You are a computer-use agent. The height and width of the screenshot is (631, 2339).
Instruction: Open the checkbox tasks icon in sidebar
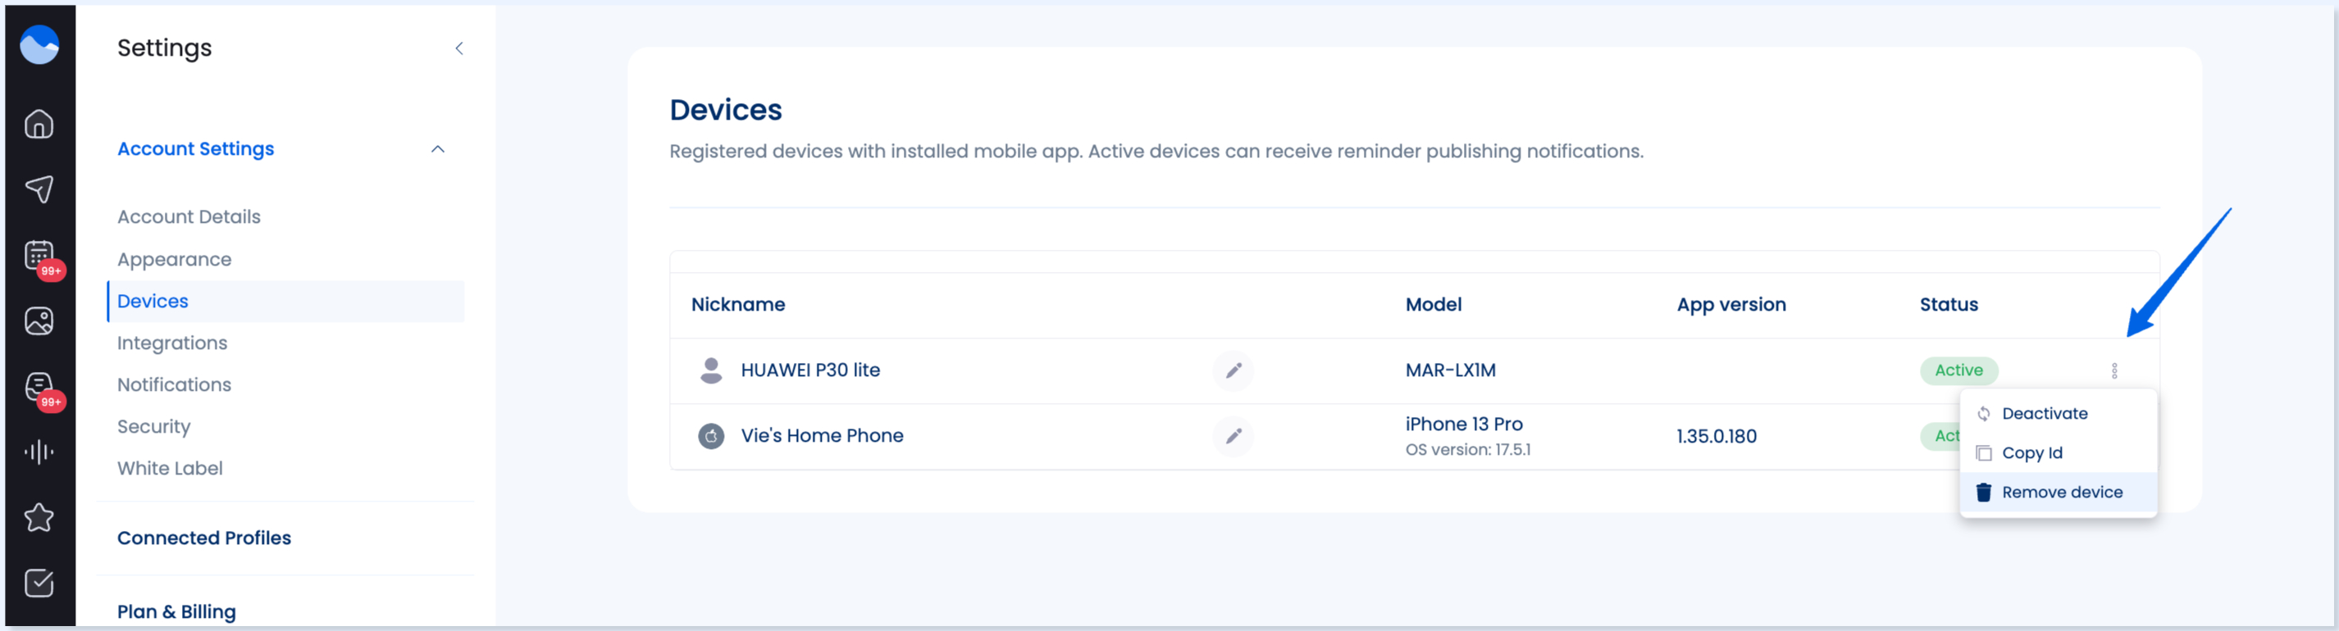39,583
